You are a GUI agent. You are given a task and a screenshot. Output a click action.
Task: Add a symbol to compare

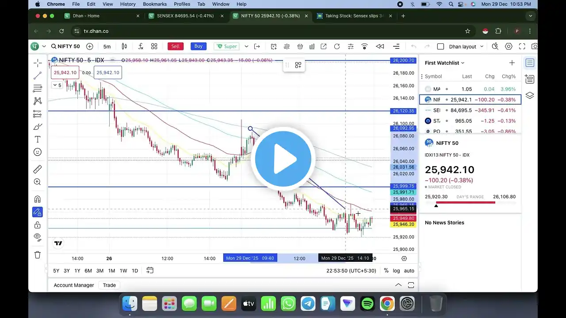coord(90,46)
